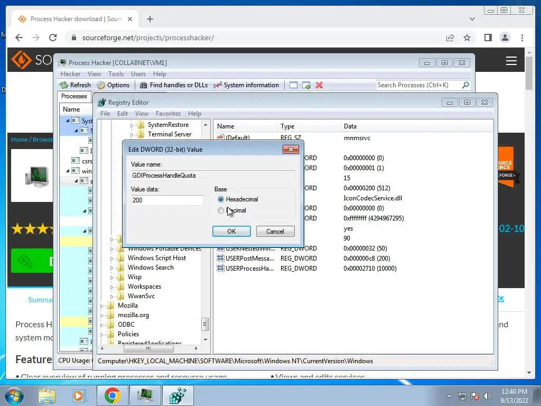Viewport: 541px width, 406px height.
Task: Select the WwanSvc registry key
Action: 141,296
